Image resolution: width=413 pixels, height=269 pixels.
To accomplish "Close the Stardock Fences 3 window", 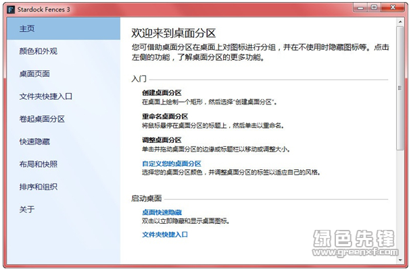I will (x=393, y=7).
